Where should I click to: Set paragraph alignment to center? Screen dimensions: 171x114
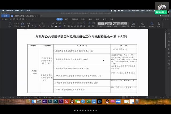(x=72, y=26)
